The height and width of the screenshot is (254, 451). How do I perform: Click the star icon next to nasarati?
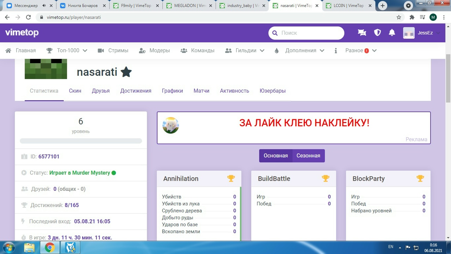pyautogui.click(x=126, y=72)
